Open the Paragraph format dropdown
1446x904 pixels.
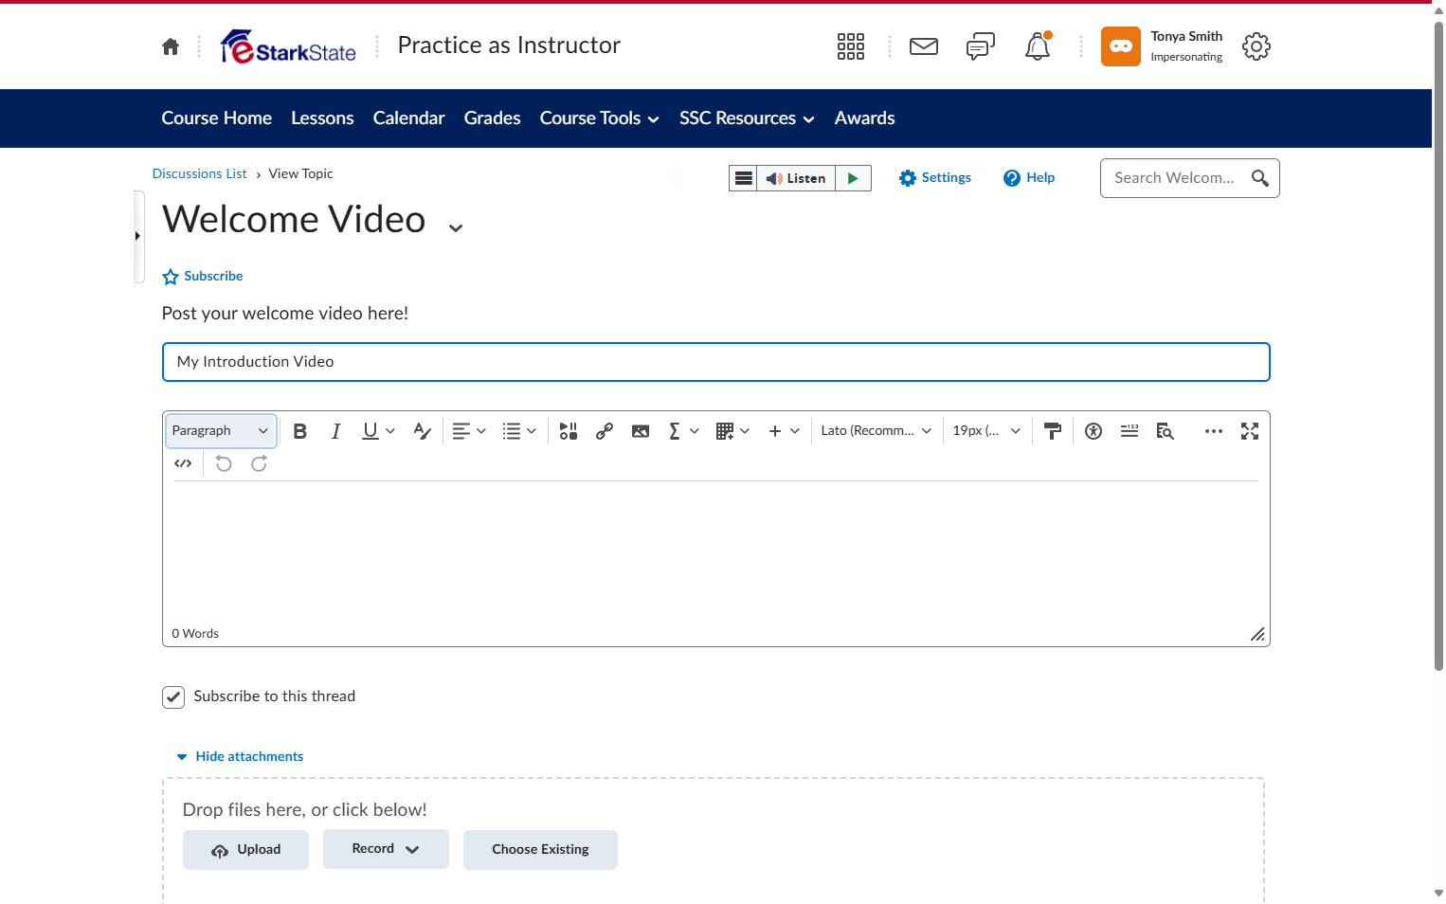(221, 431)
